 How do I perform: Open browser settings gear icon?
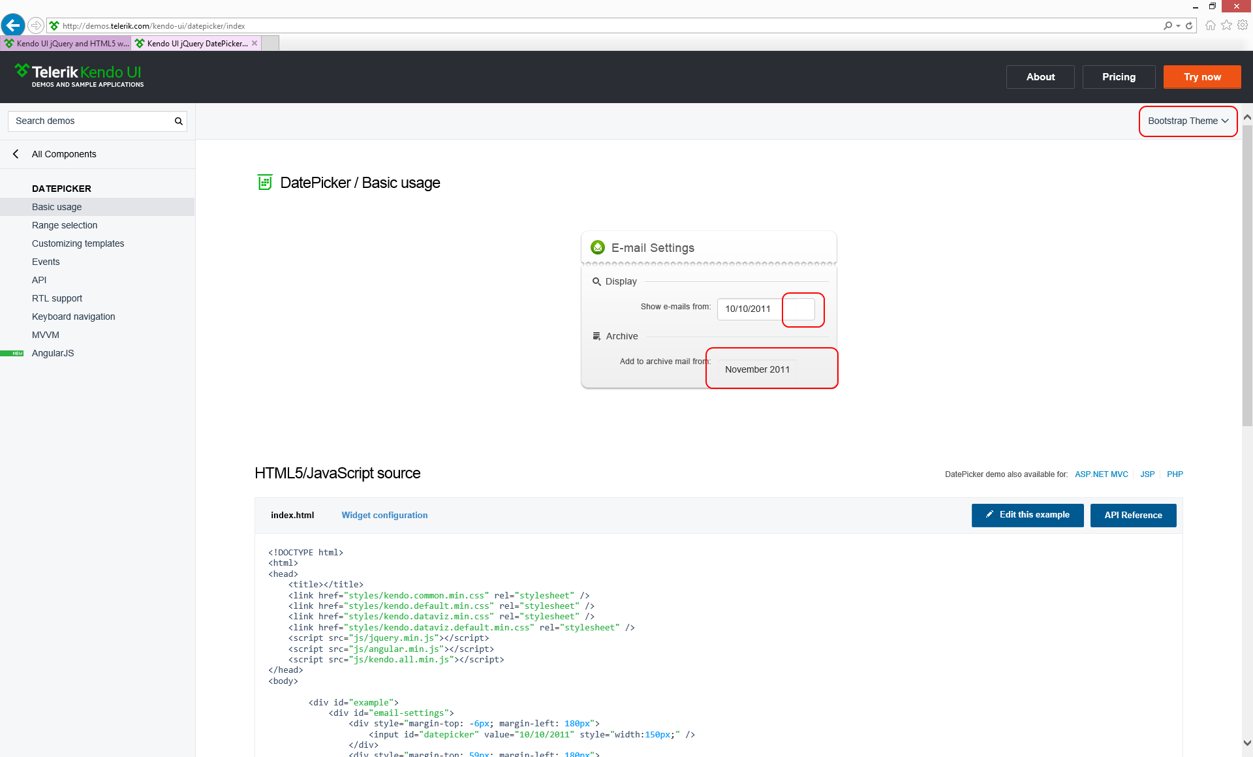click(1243, 25)
